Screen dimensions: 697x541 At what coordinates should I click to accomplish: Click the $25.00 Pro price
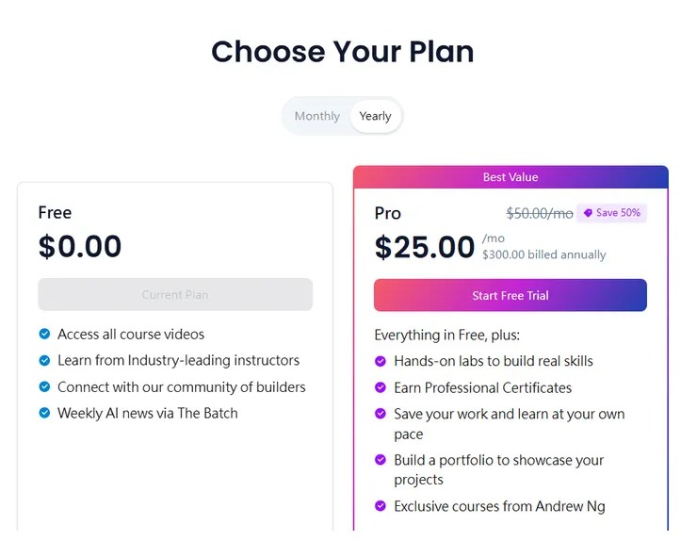(x=425, y=247)
